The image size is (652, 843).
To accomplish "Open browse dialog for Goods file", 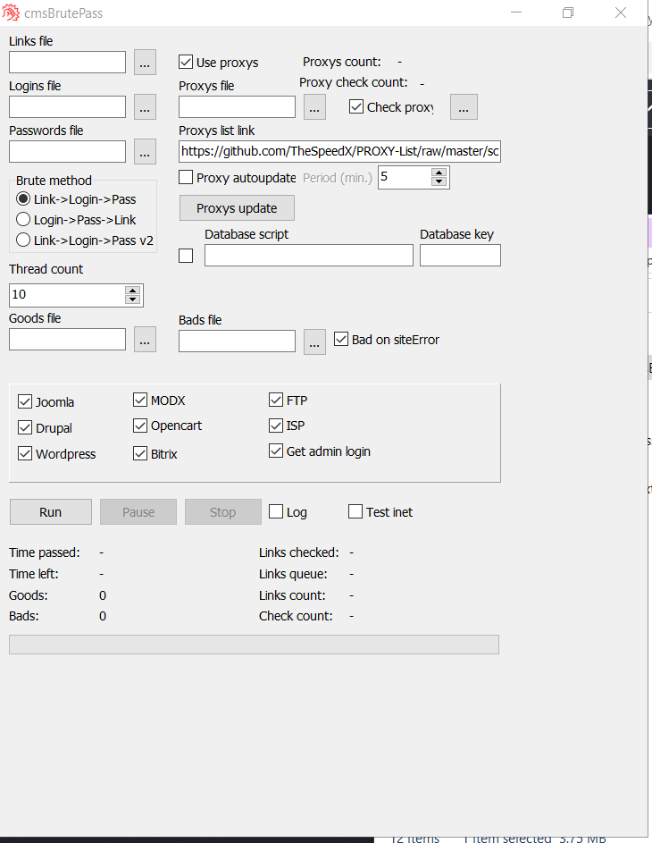I will 145,339.
